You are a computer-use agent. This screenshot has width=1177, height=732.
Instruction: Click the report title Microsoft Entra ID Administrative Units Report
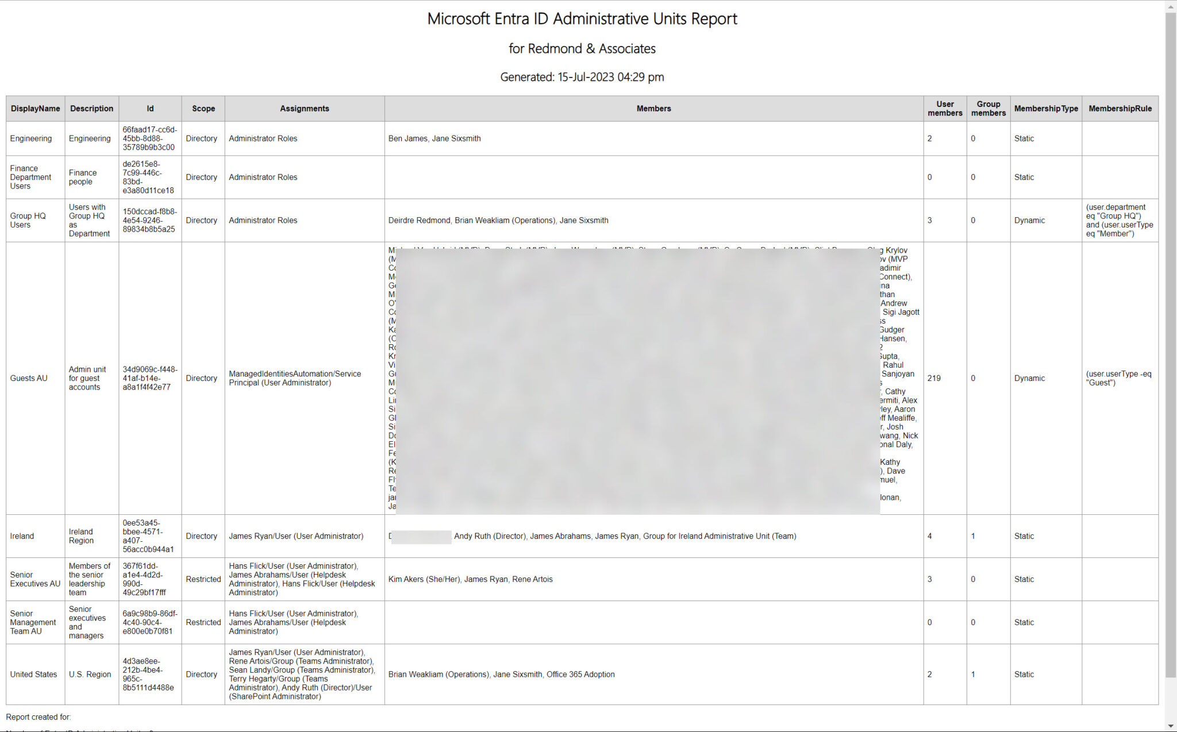click(582, 19)
